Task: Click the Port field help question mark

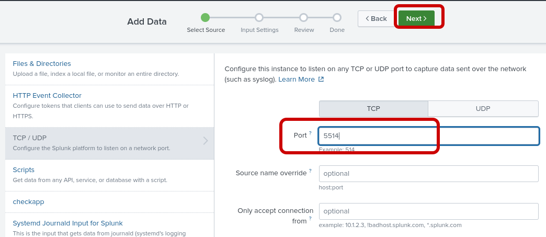Action: coord(310,133)
